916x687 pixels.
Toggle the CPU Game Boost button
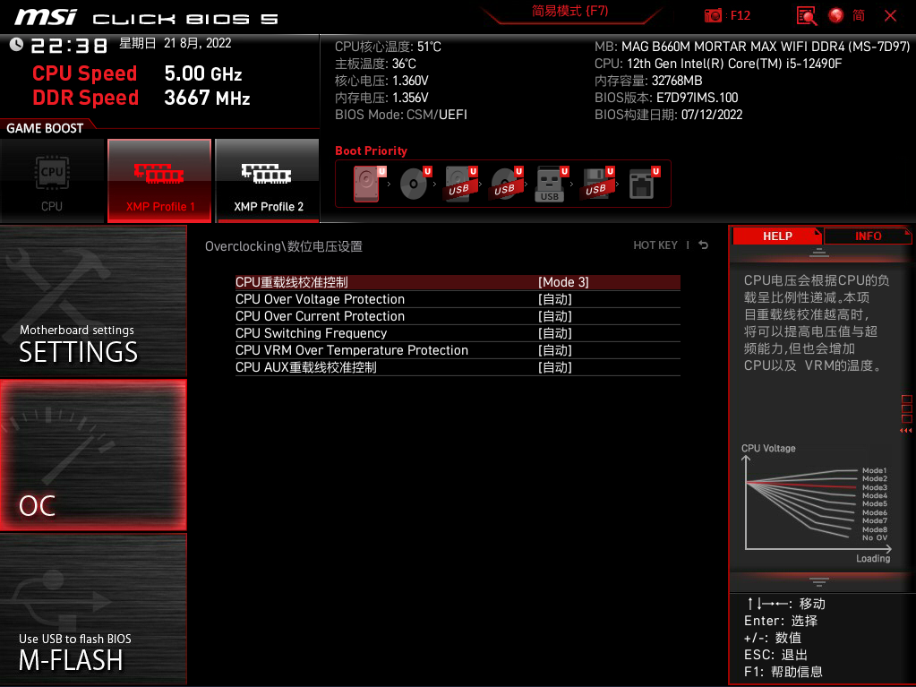(52, 181)
